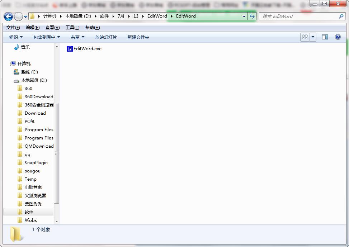Collapse the 计算机 tree node

pos(10,63)
